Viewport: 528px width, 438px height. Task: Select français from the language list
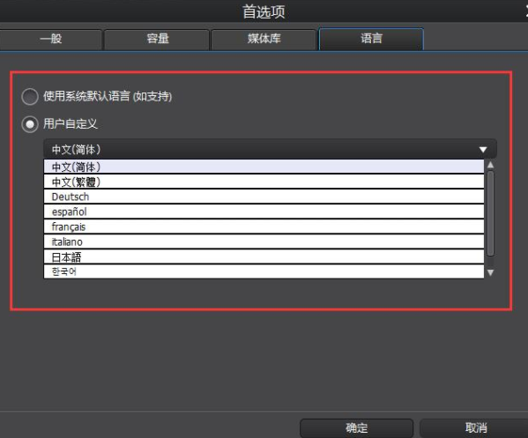click(x=264, y=226)
